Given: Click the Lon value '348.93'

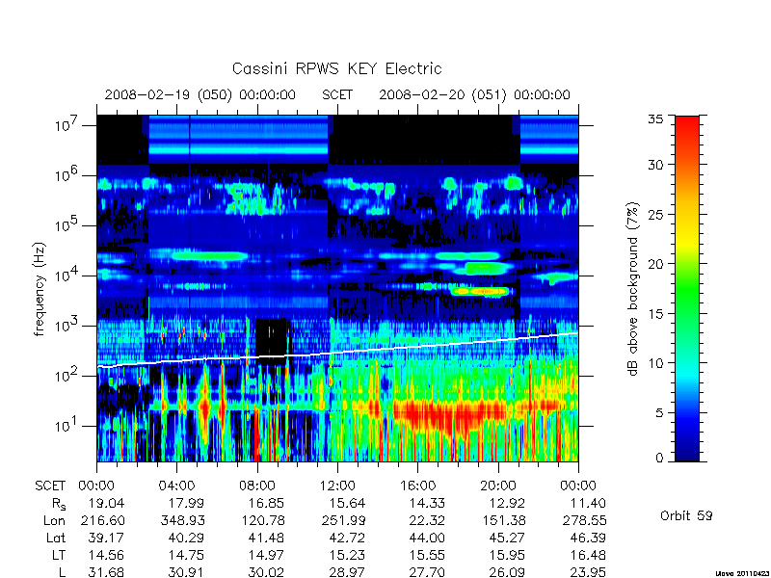Looking at the screenshot, I should (x=182, y=520).
